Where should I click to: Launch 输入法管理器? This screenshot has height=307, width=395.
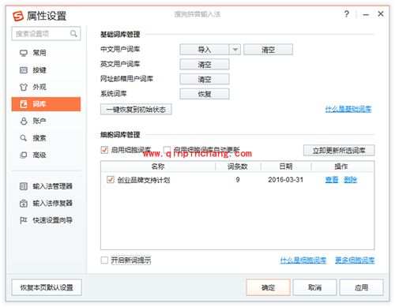46,186
